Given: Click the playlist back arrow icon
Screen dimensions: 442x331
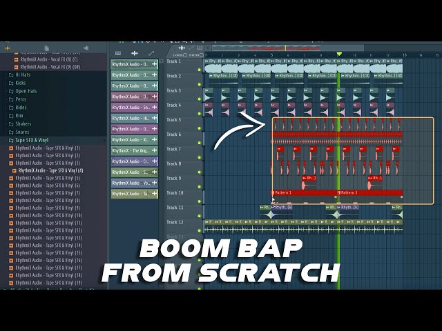Looking at the screenshot, I should [208, 48].
